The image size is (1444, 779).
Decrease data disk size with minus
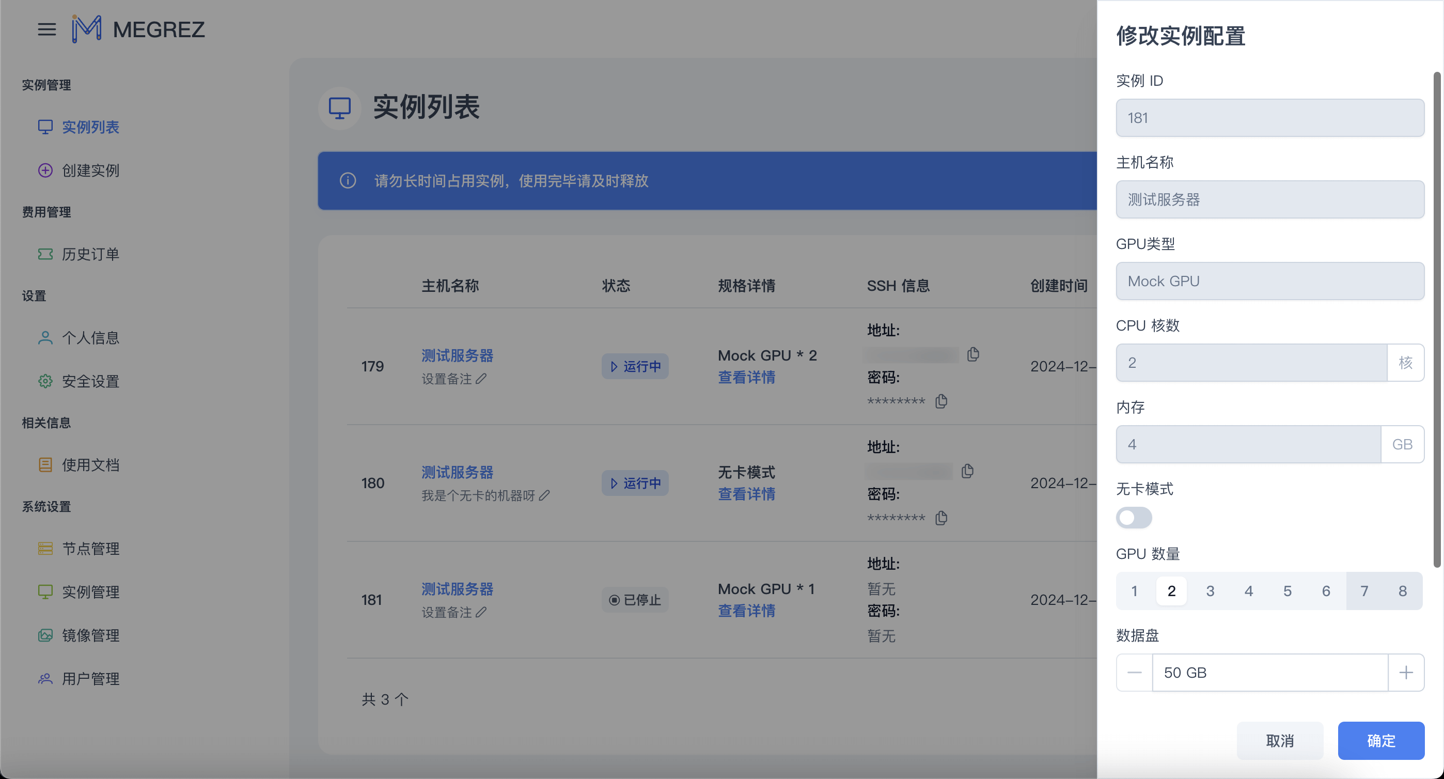tap(1134, 673)
